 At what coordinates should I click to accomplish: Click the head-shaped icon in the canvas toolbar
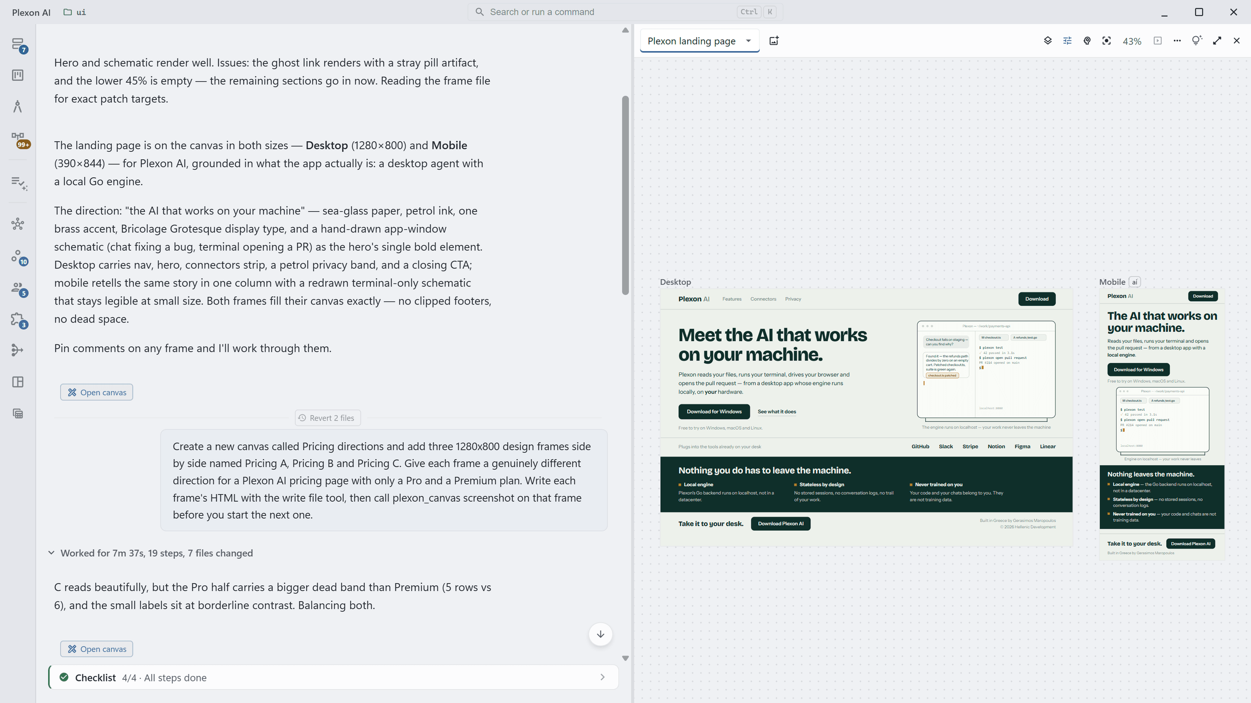pos(1087,41)
